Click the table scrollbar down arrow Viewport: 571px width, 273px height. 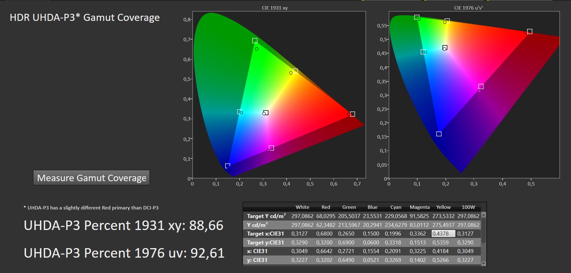click(484, 263)
